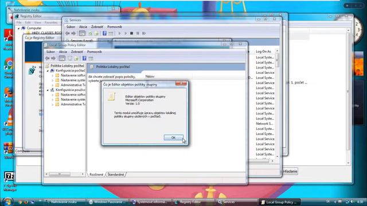Expand Administrative Templates under Konfigurácia počítača
The height and width of the screenshot is (206, 367).
click(x=52, y=85)
